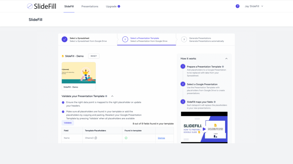Screen dimensions: 293x164
Task: Play the SlideFill how-to video
Action: (204, 129)
